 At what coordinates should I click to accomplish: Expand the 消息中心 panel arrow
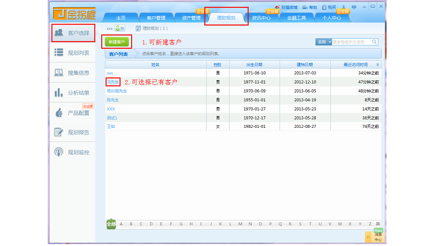(x=368, y=237)
